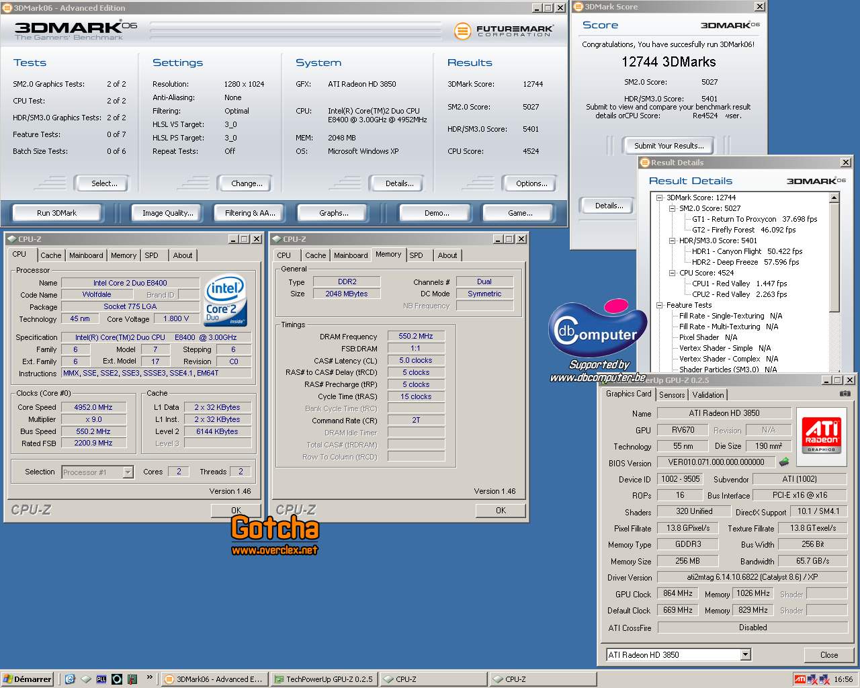Click the grey arrow quick launch icon
Image resolution: width=860 pixels, height=688 pixels.
click(86, 679)
